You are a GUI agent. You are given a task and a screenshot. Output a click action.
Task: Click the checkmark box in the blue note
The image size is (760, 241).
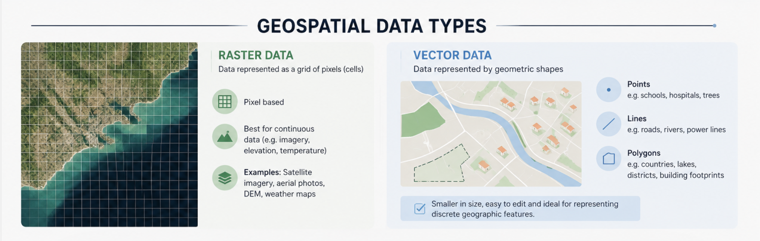420,208
